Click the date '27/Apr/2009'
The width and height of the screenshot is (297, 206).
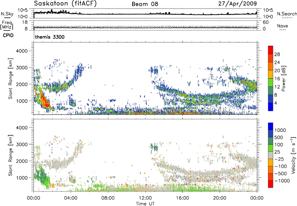237,4
